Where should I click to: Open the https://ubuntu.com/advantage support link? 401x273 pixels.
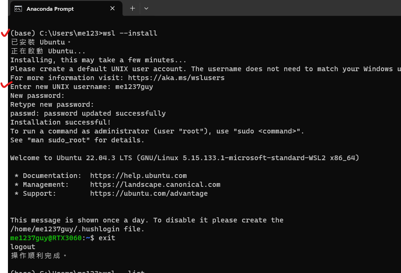click(x=149, y=193)
